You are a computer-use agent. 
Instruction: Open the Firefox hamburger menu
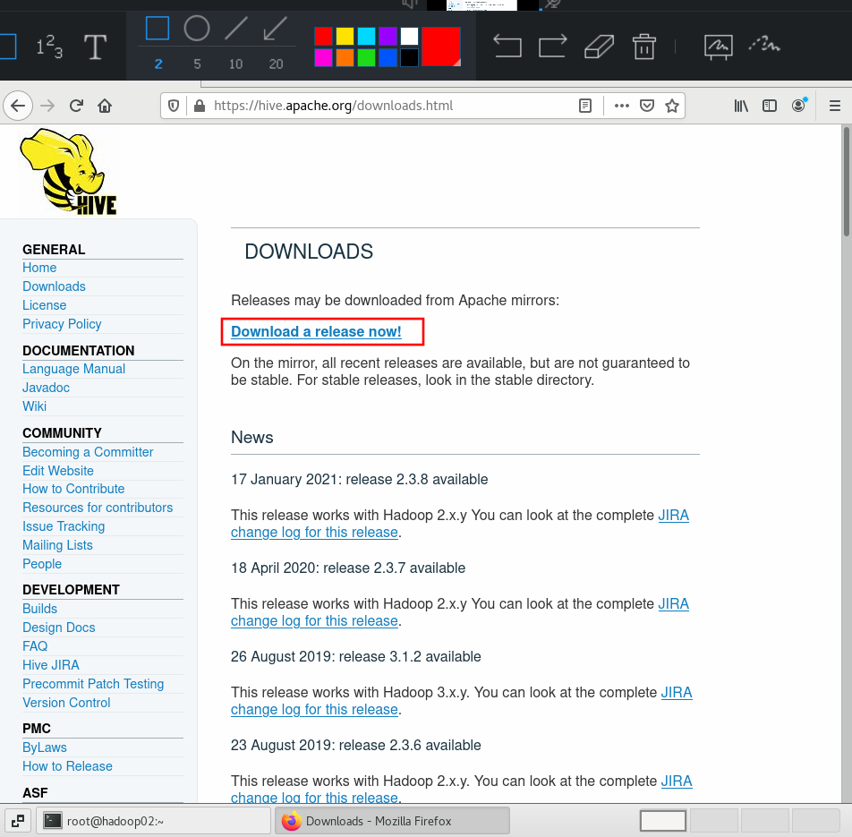coord(835,106)
